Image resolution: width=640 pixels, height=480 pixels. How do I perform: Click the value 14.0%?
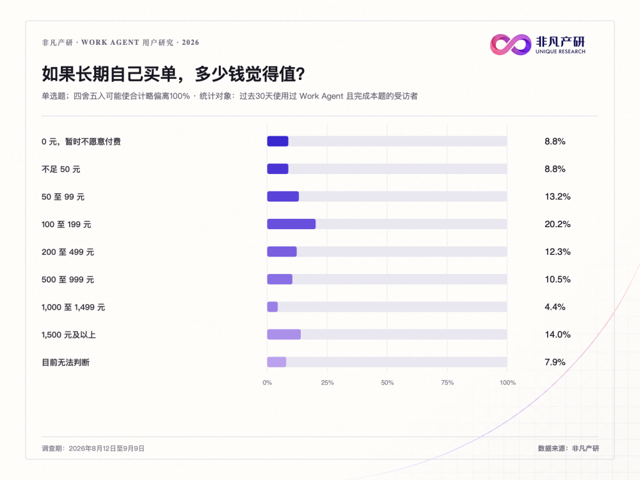(557, 335)
